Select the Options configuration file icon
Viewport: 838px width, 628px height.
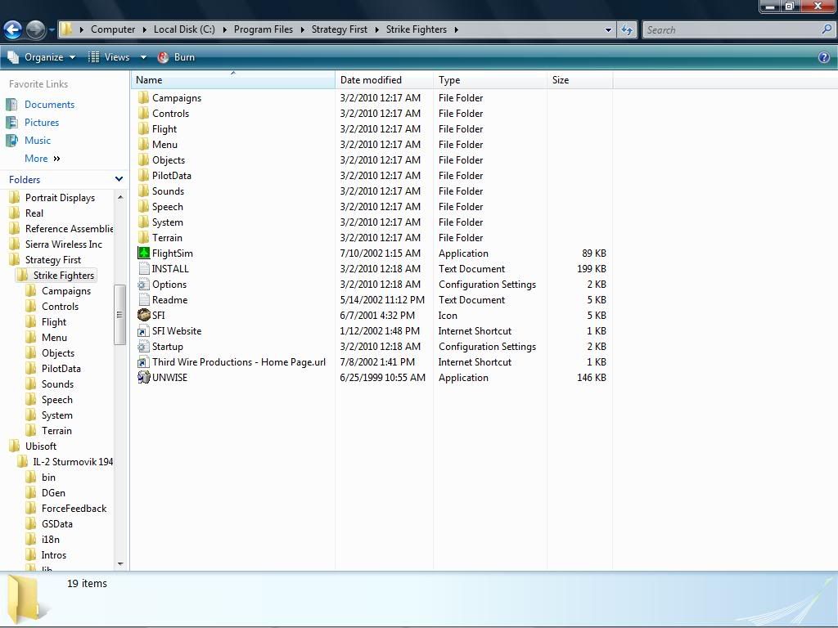pyautogui.click(x=143, y=285)
